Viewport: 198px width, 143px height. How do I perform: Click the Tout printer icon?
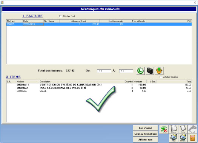pos(173,138)
